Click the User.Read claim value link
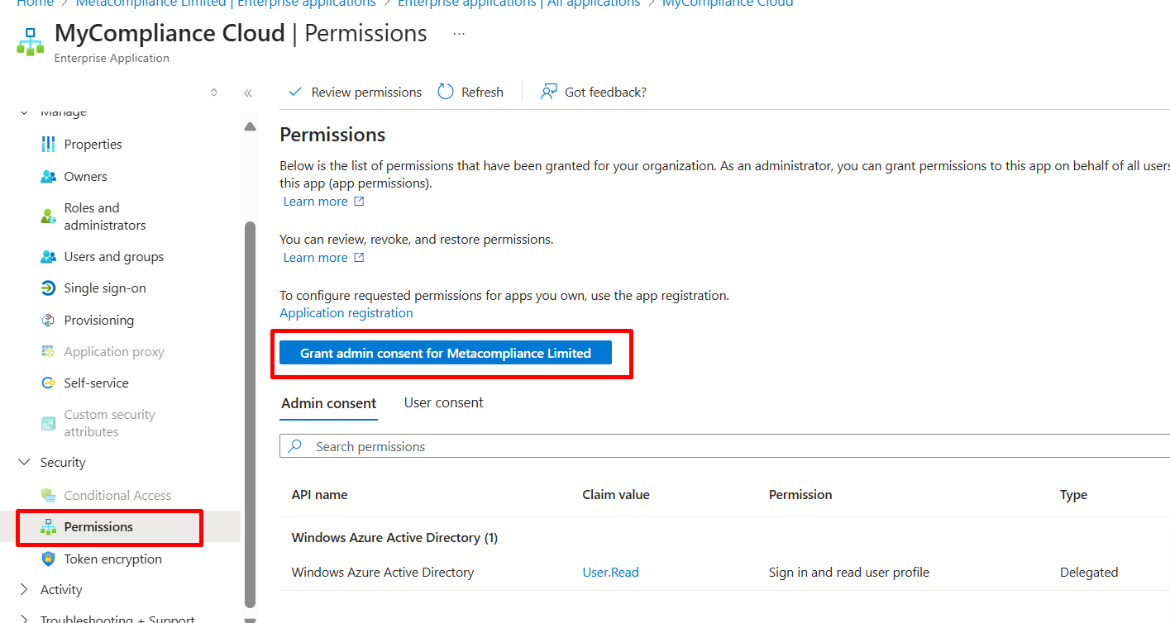This screenshot has width=1170, height=623. (610, 573)
